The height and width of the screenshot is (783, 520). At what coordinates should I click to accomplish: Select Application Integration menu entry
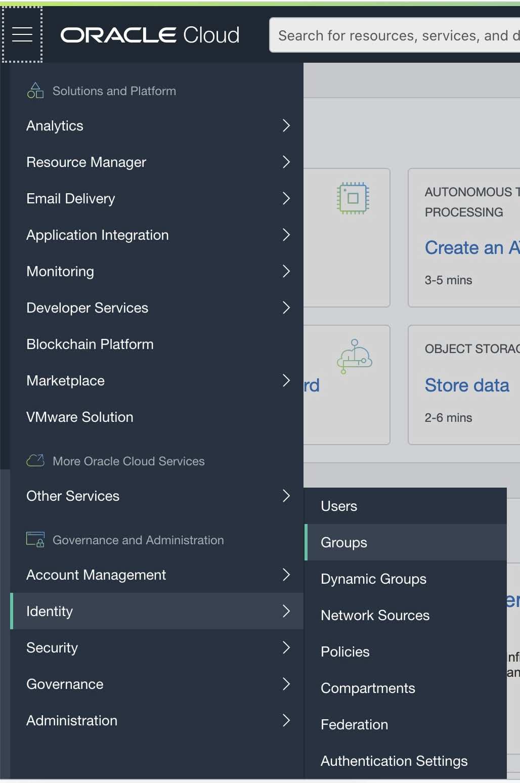pos(157,235)
